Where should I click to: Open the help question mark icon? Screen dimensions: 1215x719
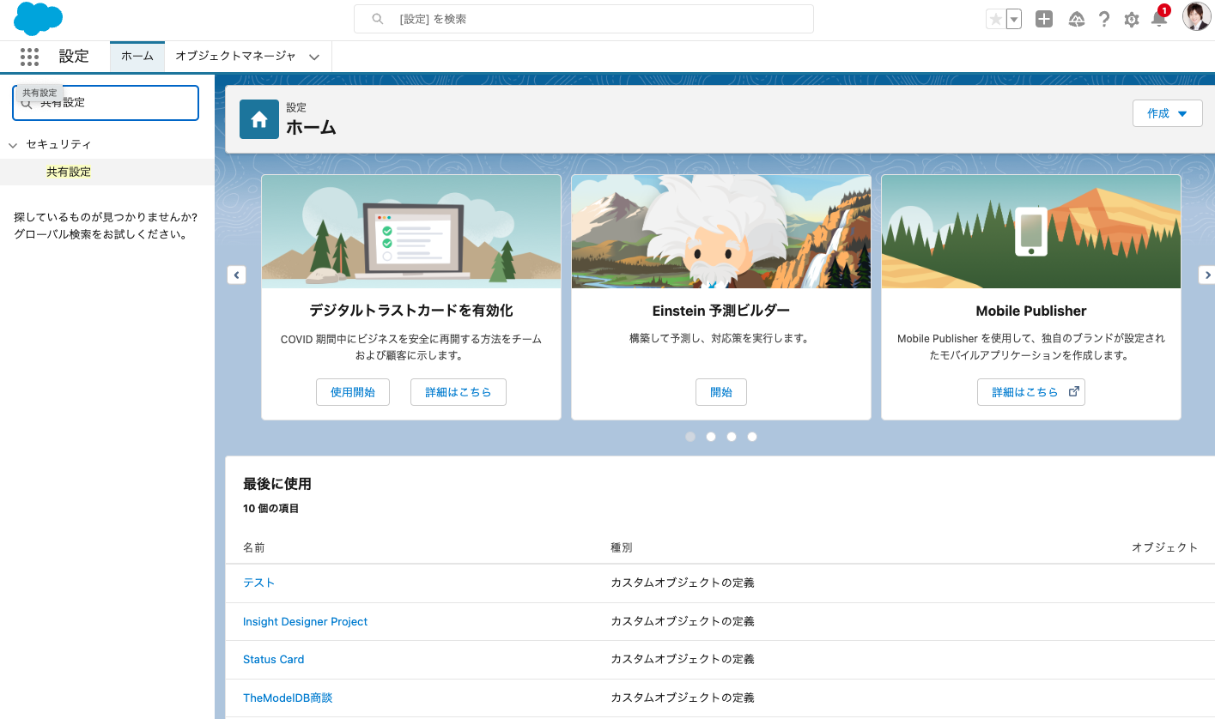click(x=1105, y=19)
